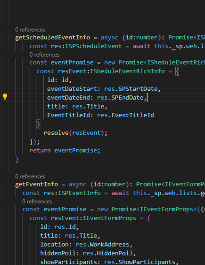Click 'EventTitleId' property key
This screenshot has width=205, height=265.
tap(68, 115)
